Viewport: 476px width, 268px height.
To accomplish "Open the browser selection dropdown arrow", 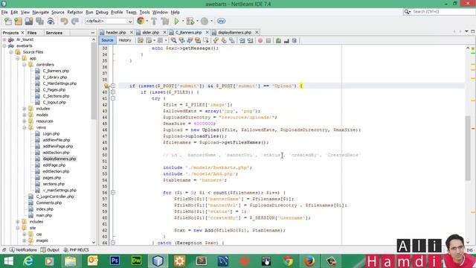I will [147, 22].
